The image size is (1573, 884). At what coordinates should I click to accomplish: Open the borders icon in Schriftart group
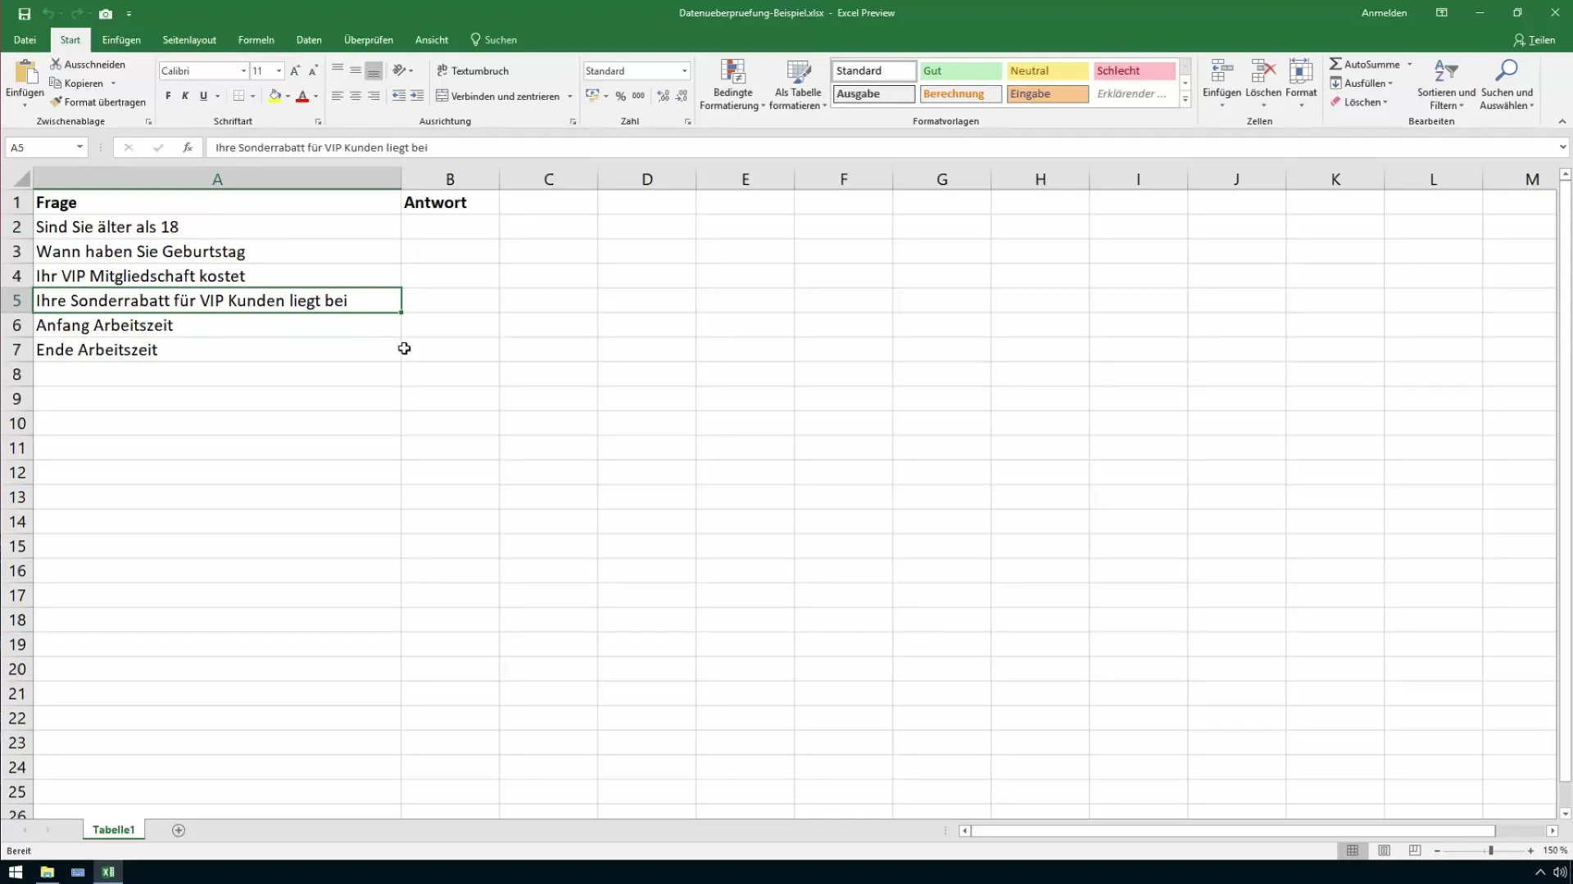point(238,96)
